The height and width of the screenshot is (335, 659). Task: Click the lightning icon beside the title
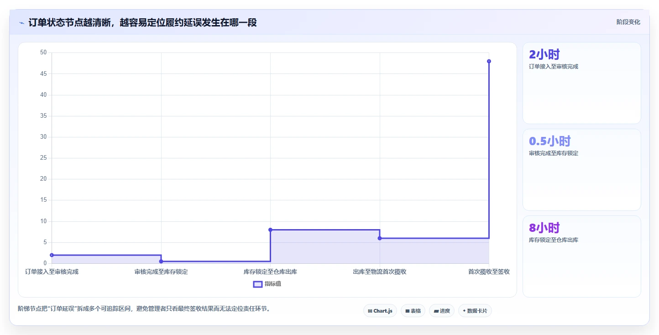(x=22, y=23)
